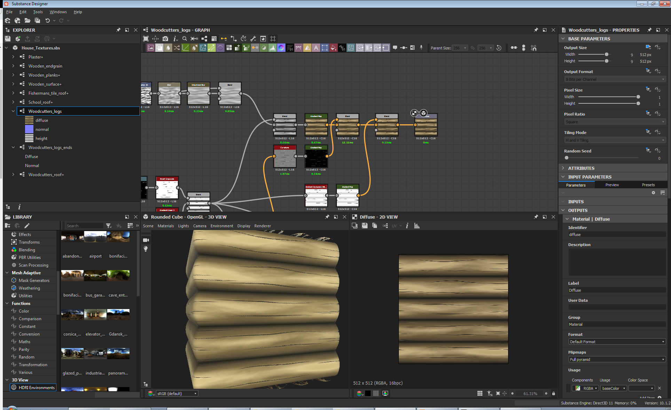Reset parent size with circular arrow icon
Image resolution: width=671 pixels, height=410 pixels.
coord(499,48)
